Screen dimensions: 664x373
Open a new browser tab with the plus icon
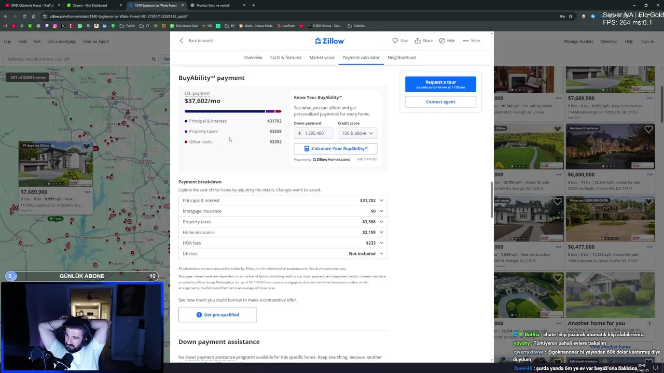(x=253, y=5)
